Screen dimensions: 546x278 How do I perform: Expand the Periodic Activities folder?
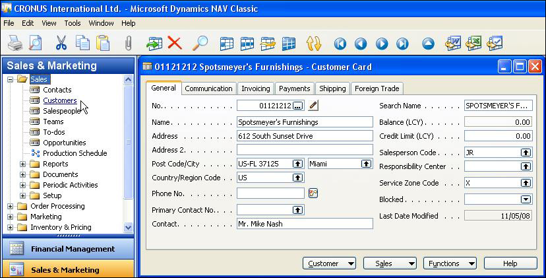22,185
